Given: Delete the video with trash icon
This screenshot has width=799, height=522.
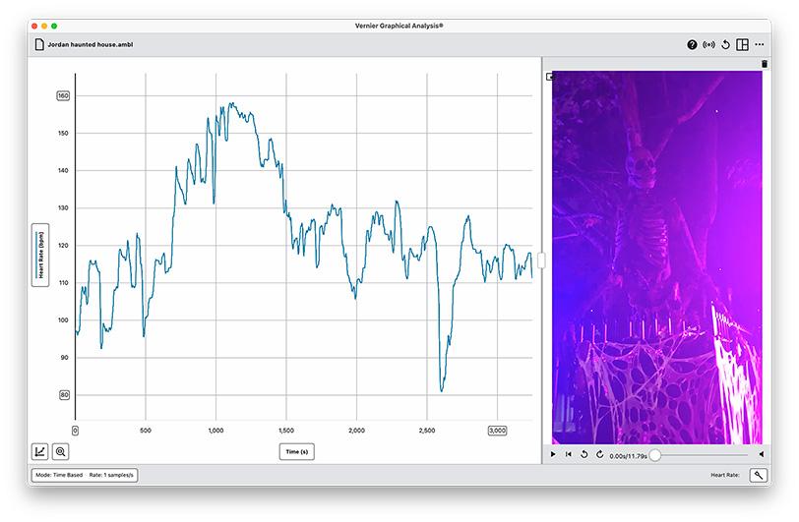Looking at the screenshot, I should point(764,64).
